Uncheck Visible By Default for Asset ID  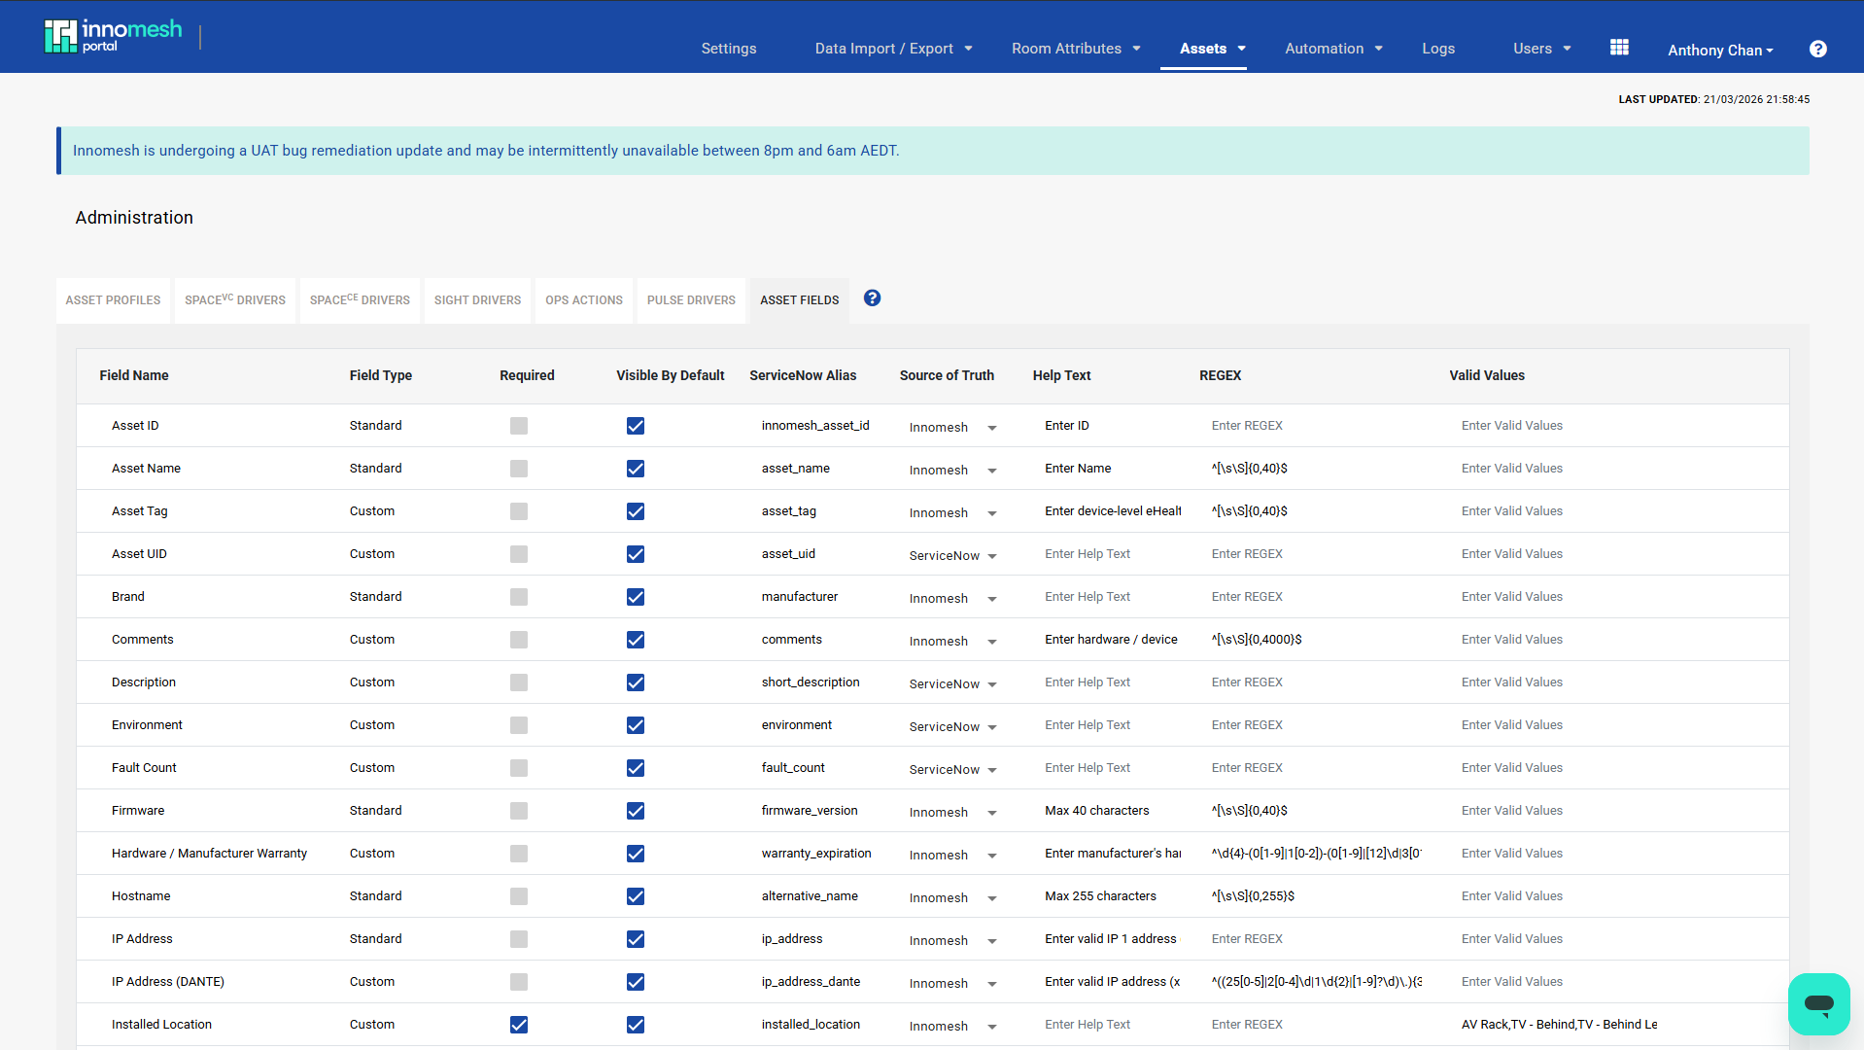635,426
